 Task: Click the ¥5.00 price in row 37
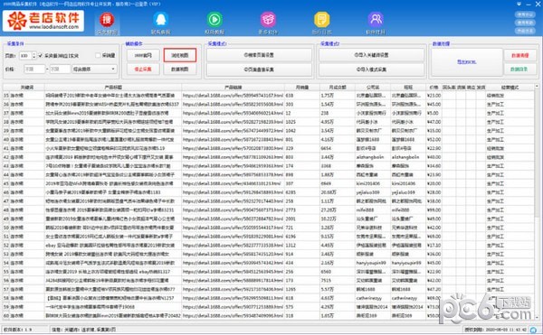pos(433,113)
